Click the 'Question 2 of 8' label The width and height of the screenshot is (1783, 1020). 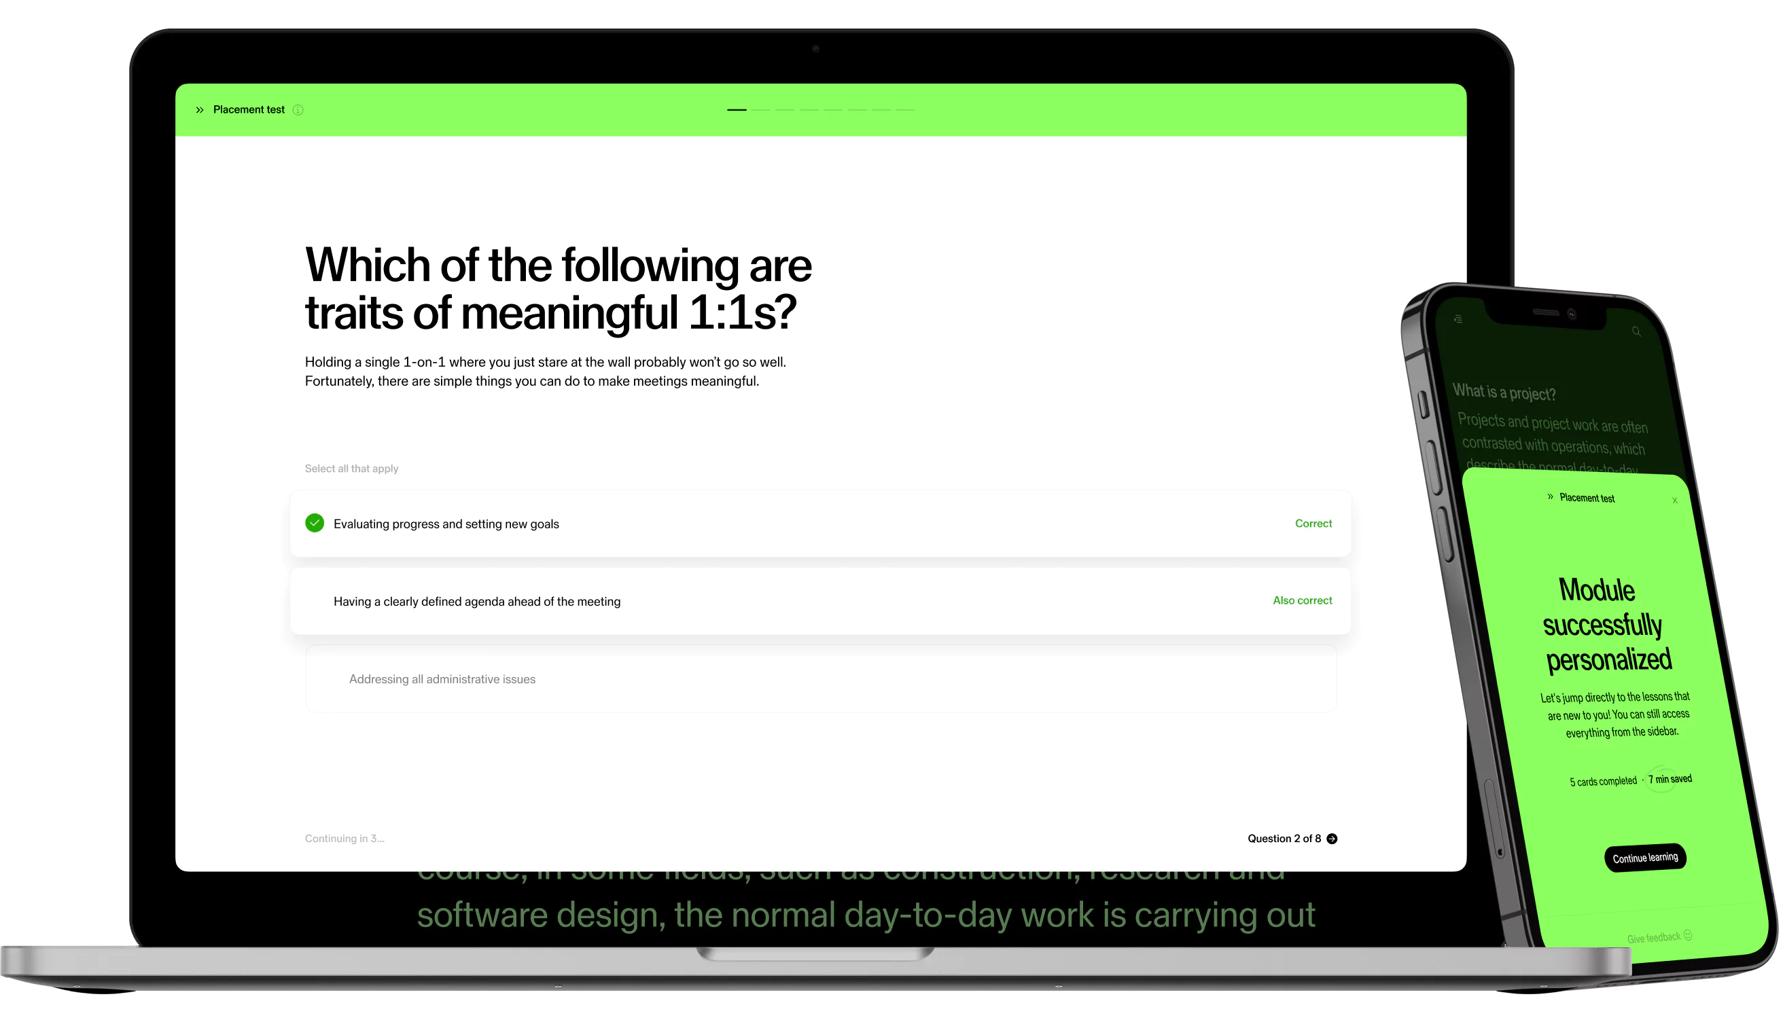pyautogui.click(x=1284, y=839)
